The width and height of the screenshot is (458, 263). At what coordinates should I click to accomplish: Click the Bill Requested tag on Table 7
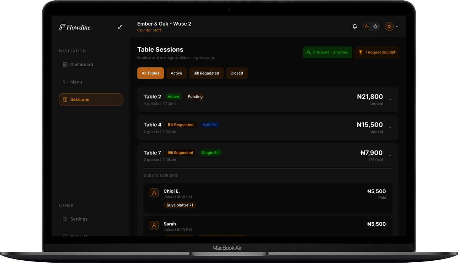(181, 153)
